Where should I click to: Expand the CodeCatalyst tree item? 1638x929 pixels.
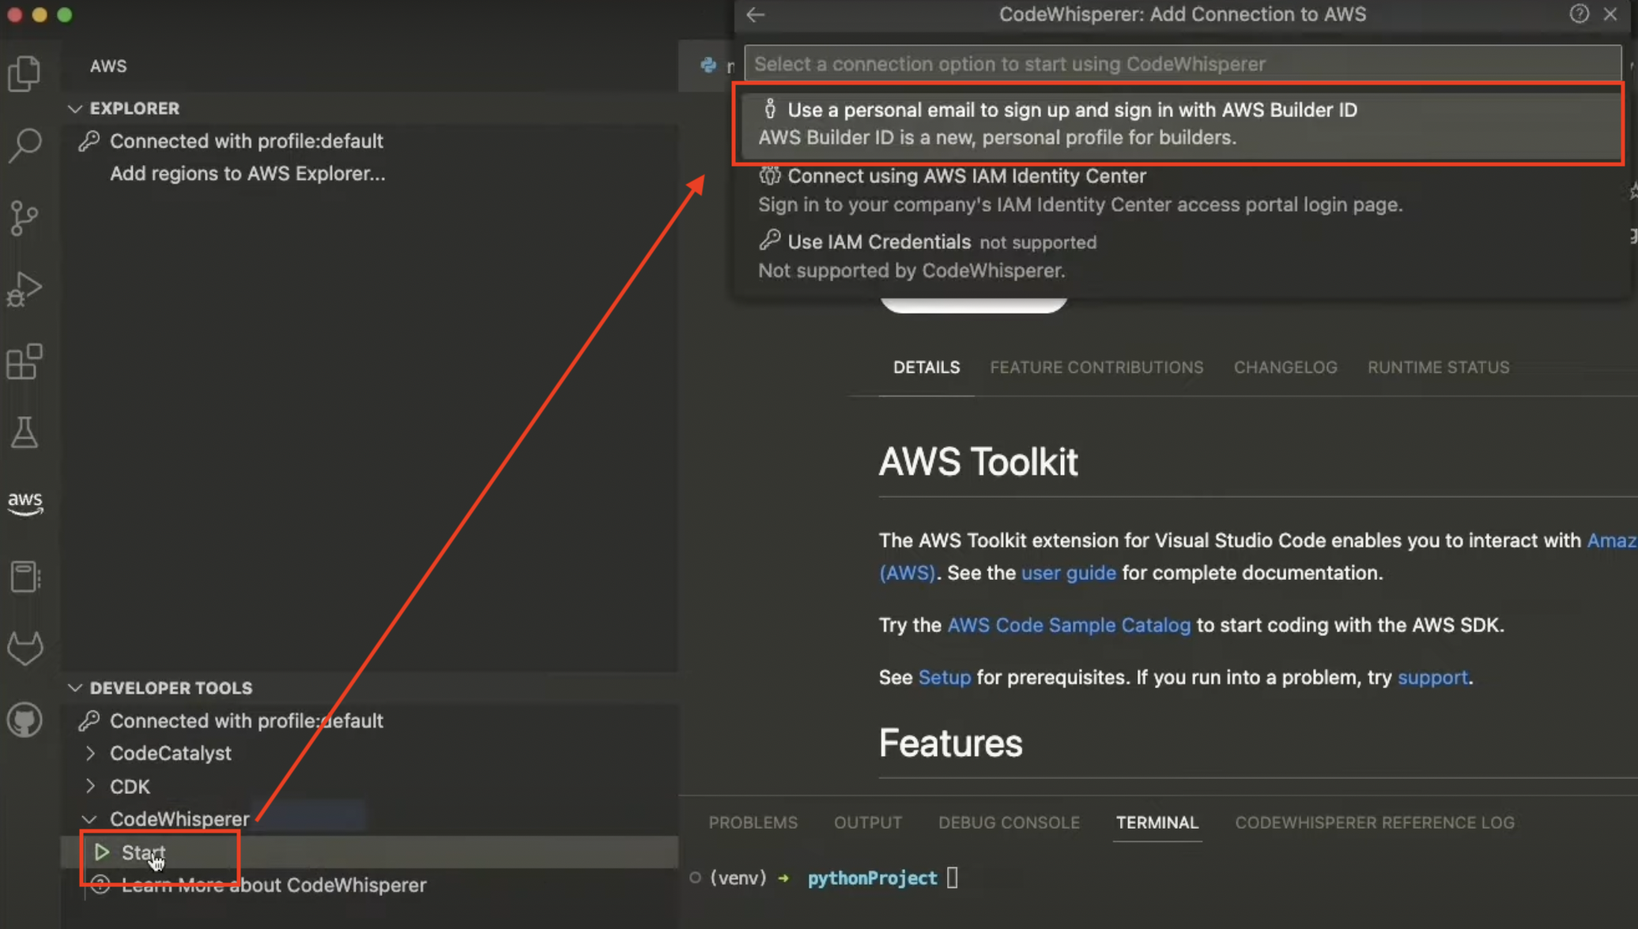pyautogui.click(x=90, y=753)
